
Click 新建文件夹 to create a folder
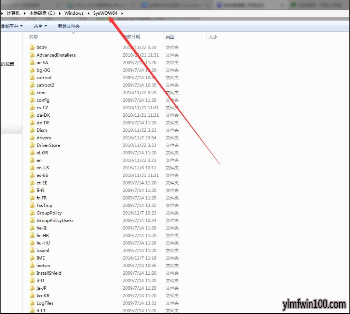(69, 26)
